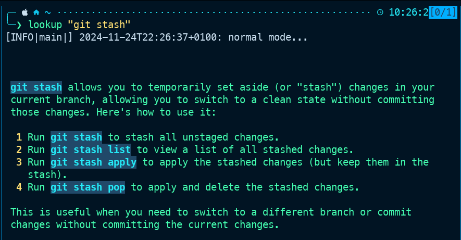Click the Apple logo in the prompt
Image resolution: width=461 pixels, height=240 pixels.
point(25,12)
